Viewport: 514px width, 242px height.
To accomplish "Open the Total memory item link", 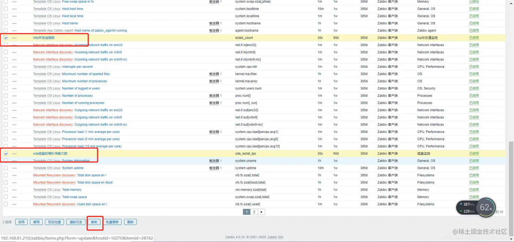I will click(x=72, y=190).
